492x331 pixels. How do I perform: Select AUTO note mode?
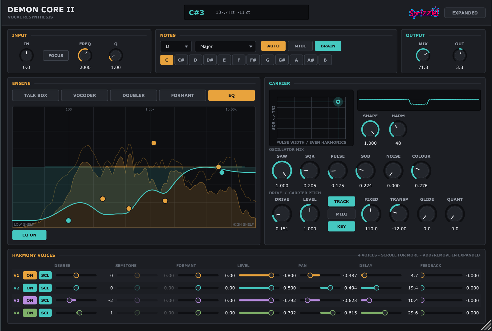pyautogui.click(x=273, y=46)
